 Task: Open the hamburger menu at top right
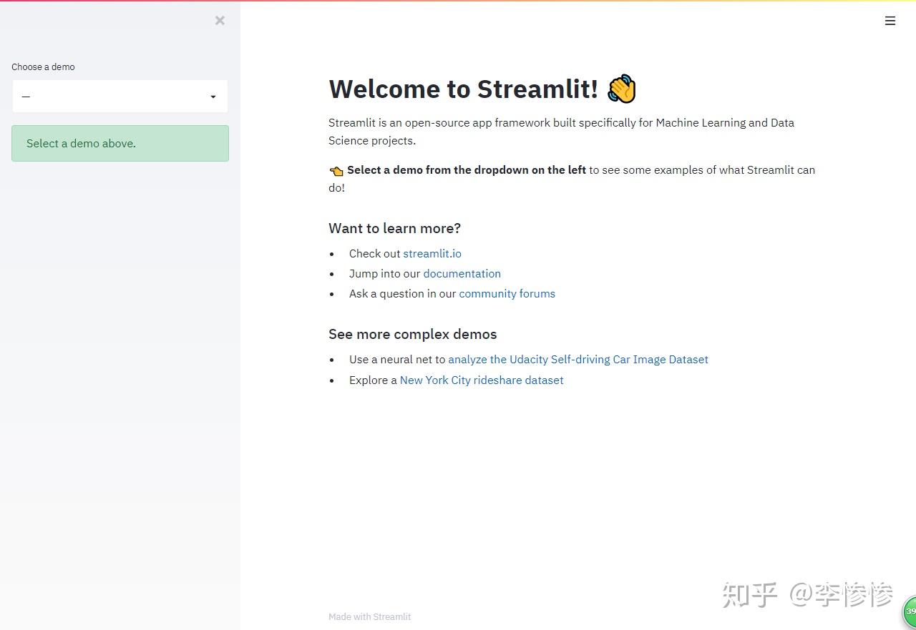(890, 21)
